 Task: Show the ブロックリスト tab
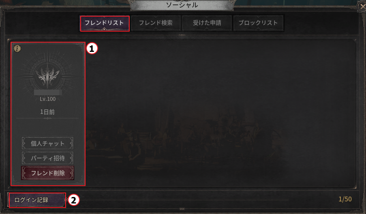258,23
